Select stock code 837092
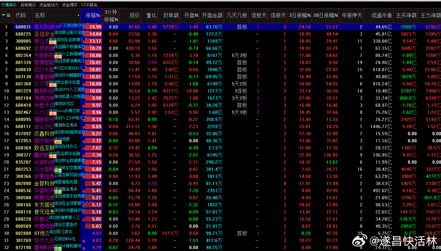The image size is (441, 251). (x=23, y=134)
